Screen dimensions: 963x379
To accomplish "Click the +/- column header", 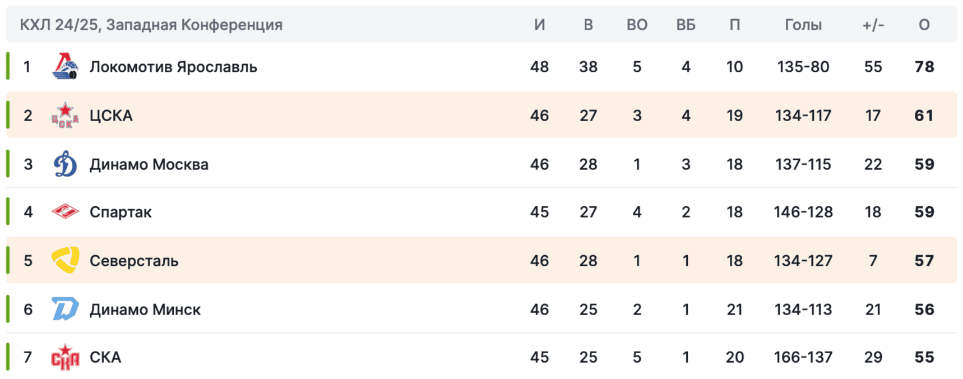I will pyautogui.click(x=873, y=25).
